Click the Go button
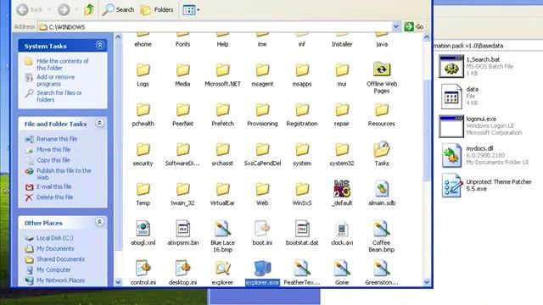Image resolution: width=543 pixels, height=305 pixels. 414,26
